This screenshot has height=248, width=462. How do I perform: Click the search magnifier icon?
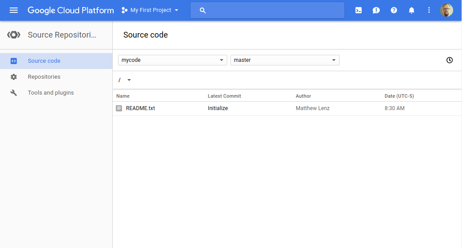pos(202,10)
